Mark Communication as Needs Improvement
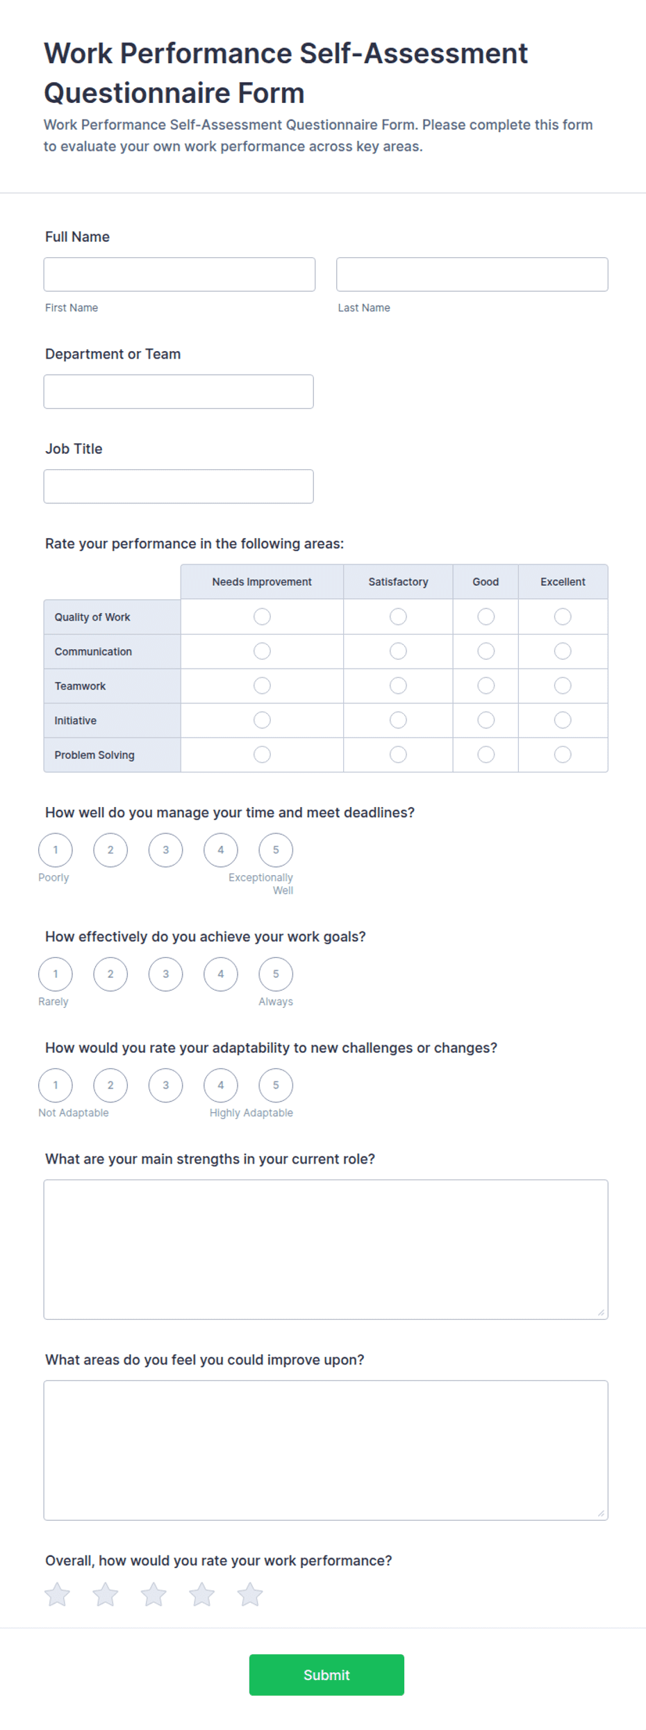This screenshot has height=1730, width=646. pos(262,651)
